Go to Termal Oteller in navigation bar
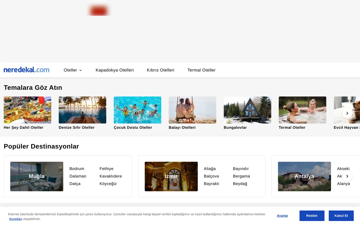Image resolution: width=360 pixels, height=225 pixels. (x=201, y=70)
